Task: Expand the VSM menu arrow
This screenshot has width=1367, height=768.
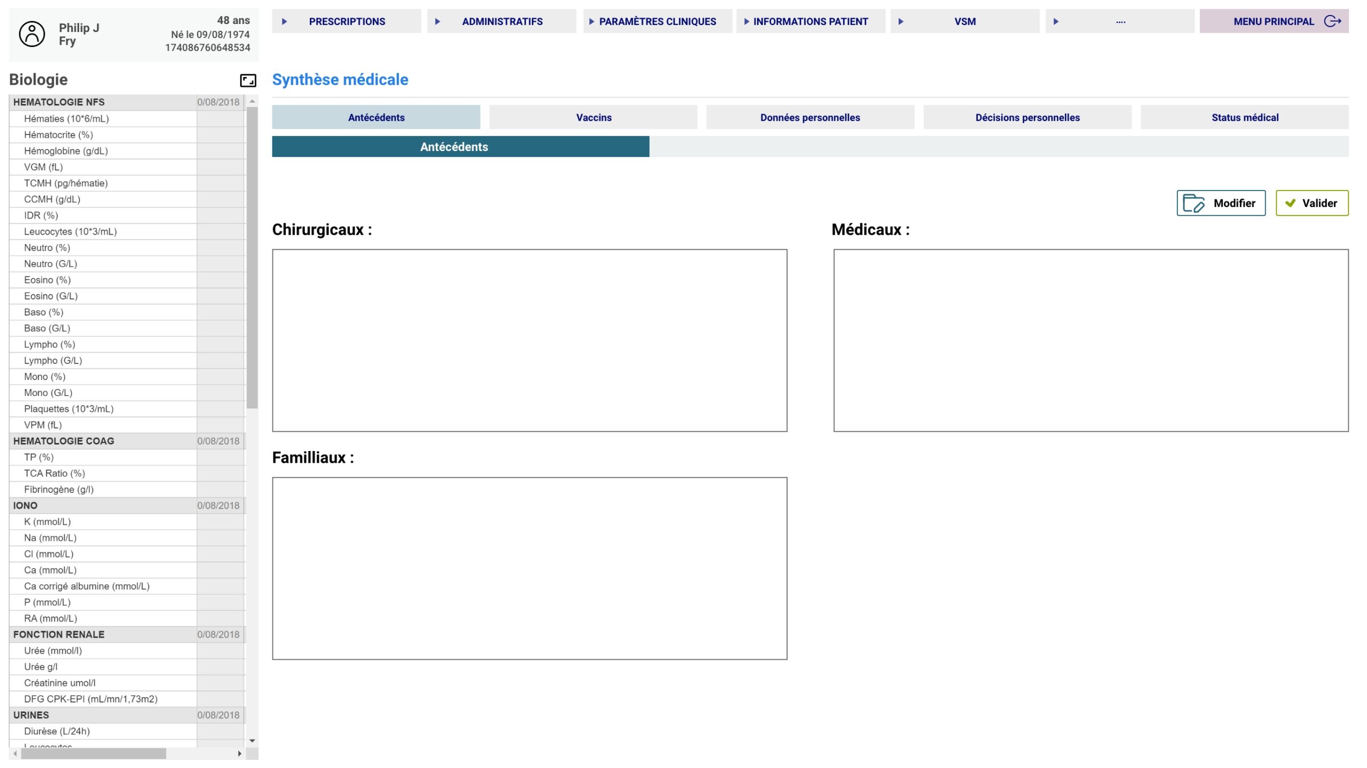Action: pos(901,21)
